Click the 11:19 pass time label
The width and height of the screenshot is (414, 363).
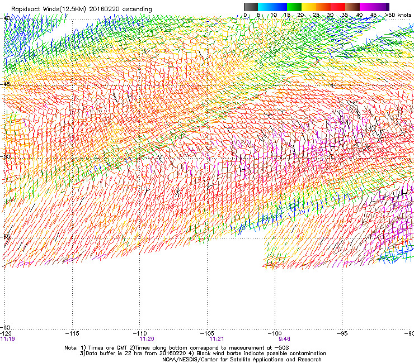pos(8,339)
